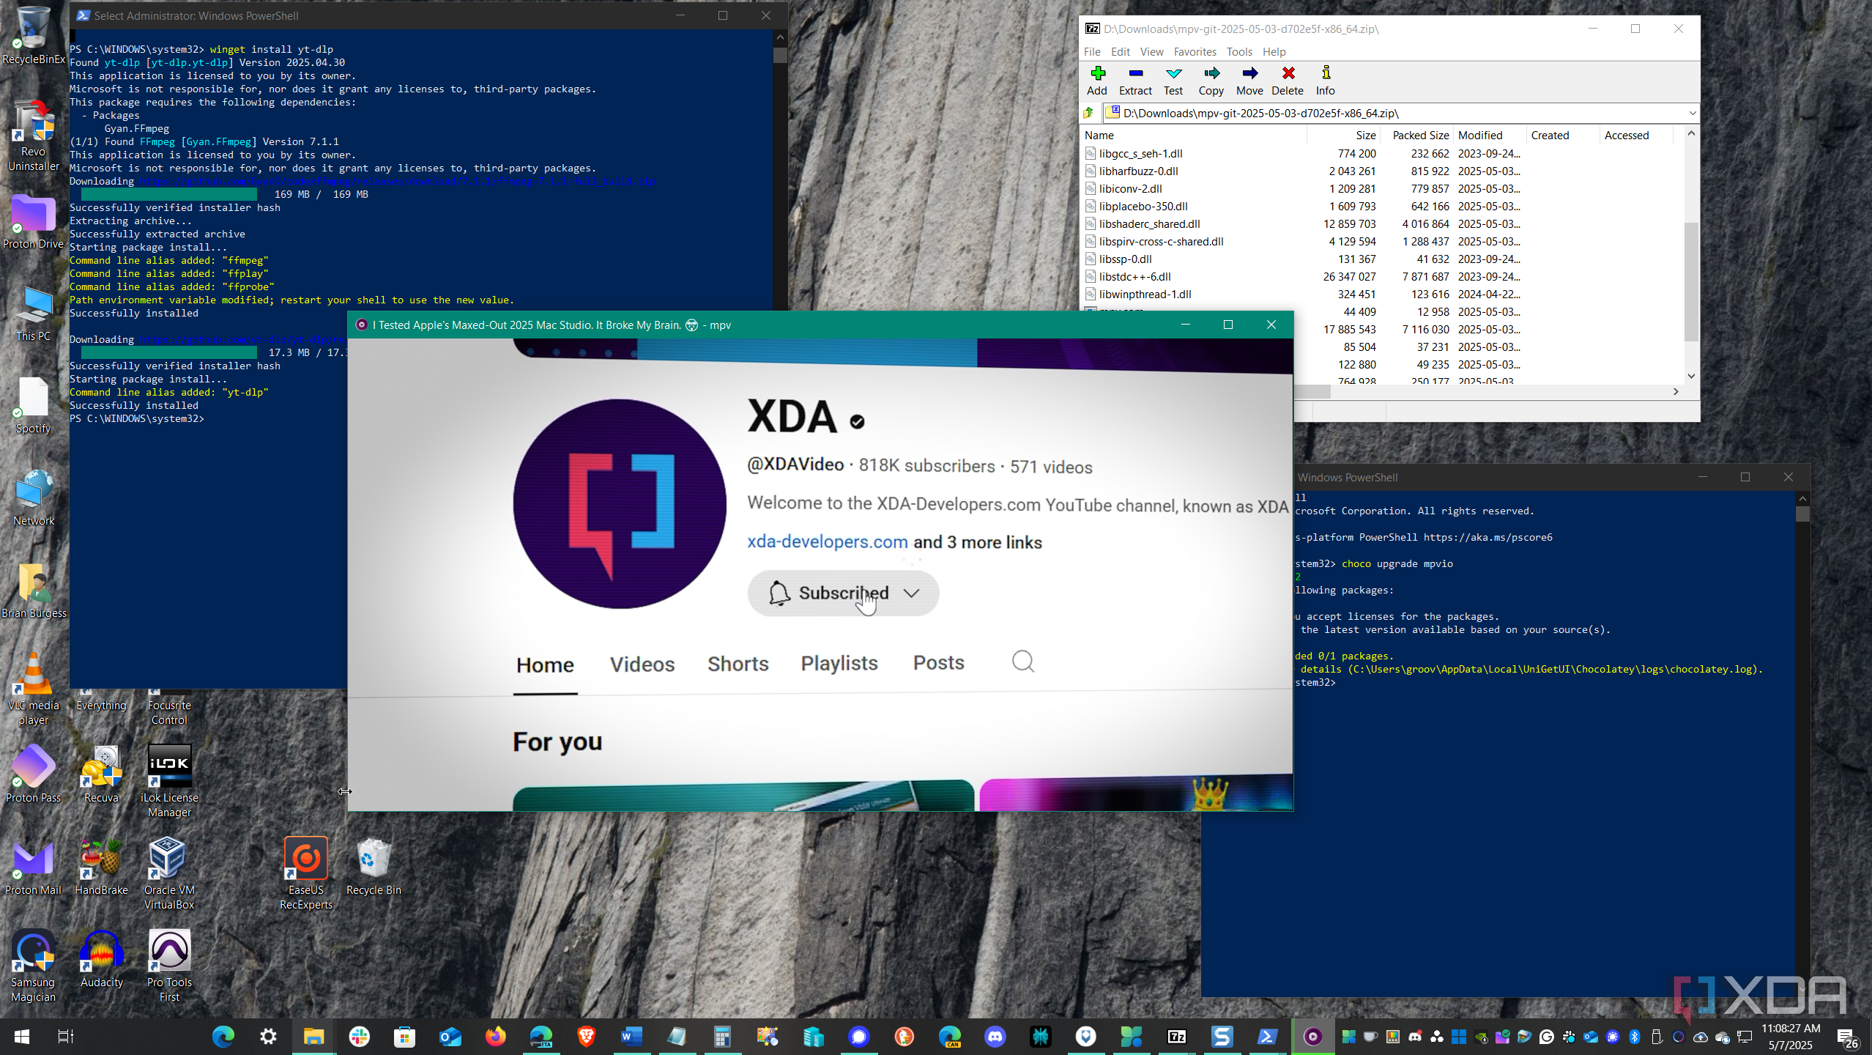1872x1055 pixels.
Task: Click the 7-Zip horizontal scrollbar right arrow
Action: point(1676,391)
